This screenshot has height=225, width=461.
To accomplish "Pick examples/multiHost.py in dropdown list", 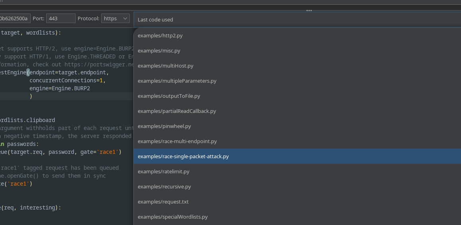I will 165,66.
